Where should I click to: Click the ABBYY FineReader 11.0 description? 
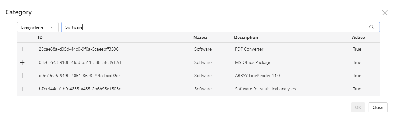pyautogui.click(x=258, y=76)
